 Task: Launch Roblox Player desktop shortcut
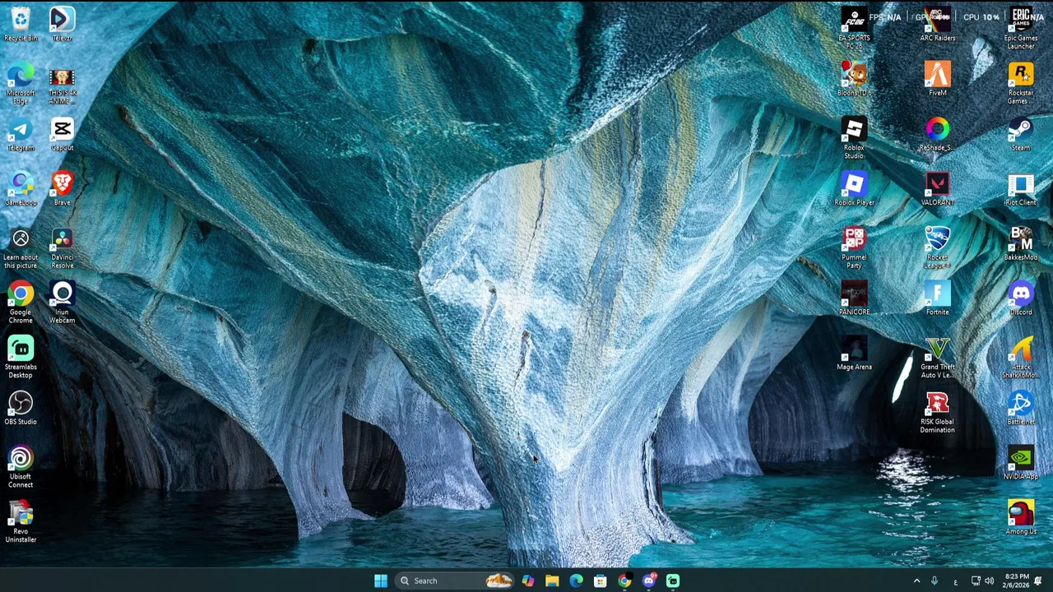tap(854, 188)
